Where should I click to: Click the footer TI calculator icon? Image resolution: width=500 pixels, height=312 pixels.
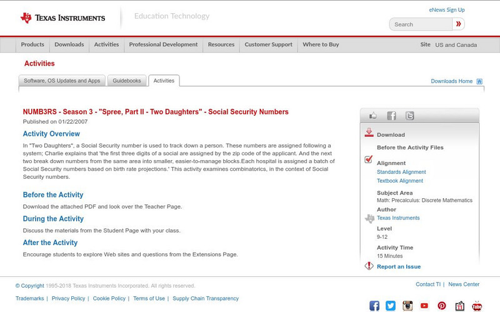point(459,306)
